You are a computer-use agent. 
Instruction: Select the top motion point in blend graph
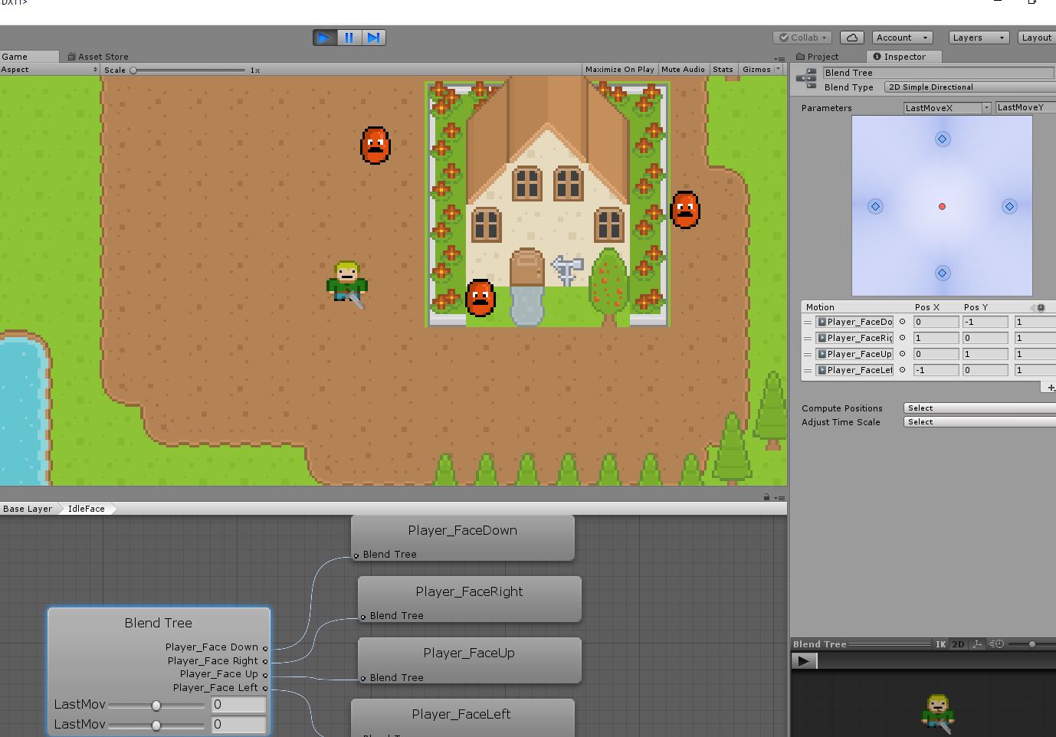point(943,139)
